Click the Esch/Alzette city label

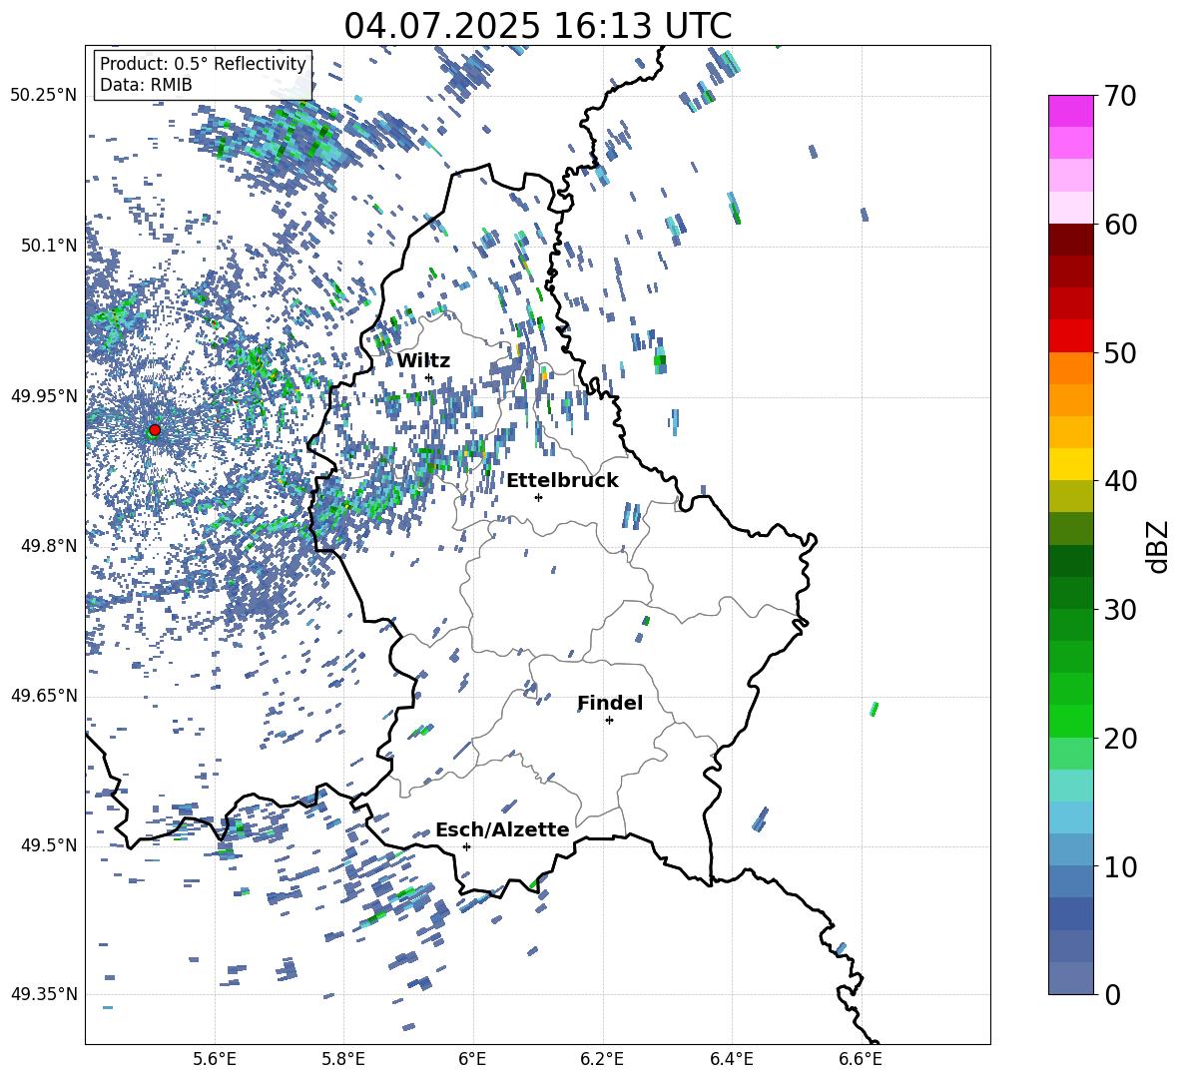[502, 829]
